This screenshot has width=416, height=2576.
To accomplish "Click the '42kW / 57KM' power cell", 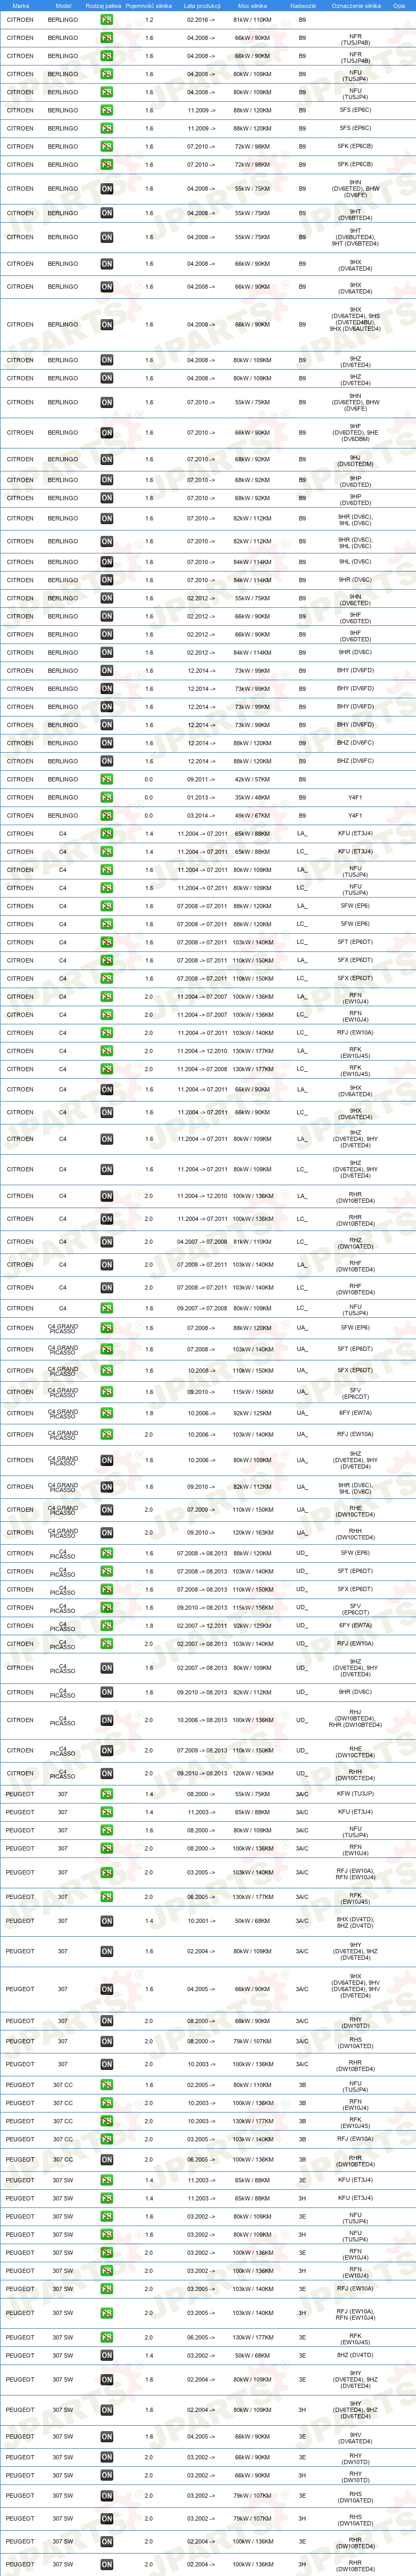I will [x=252, y=779].
